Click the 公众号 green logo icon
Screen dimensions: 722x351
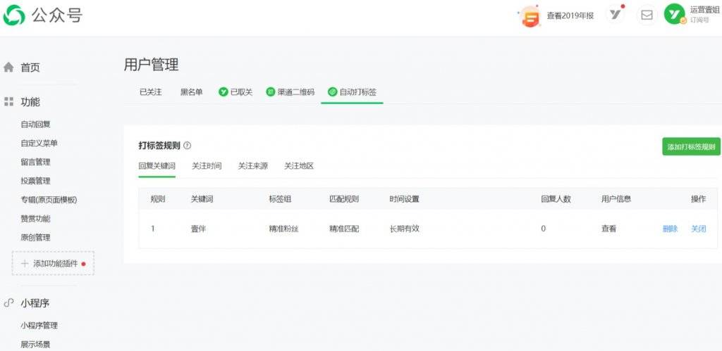coord(14,15)
